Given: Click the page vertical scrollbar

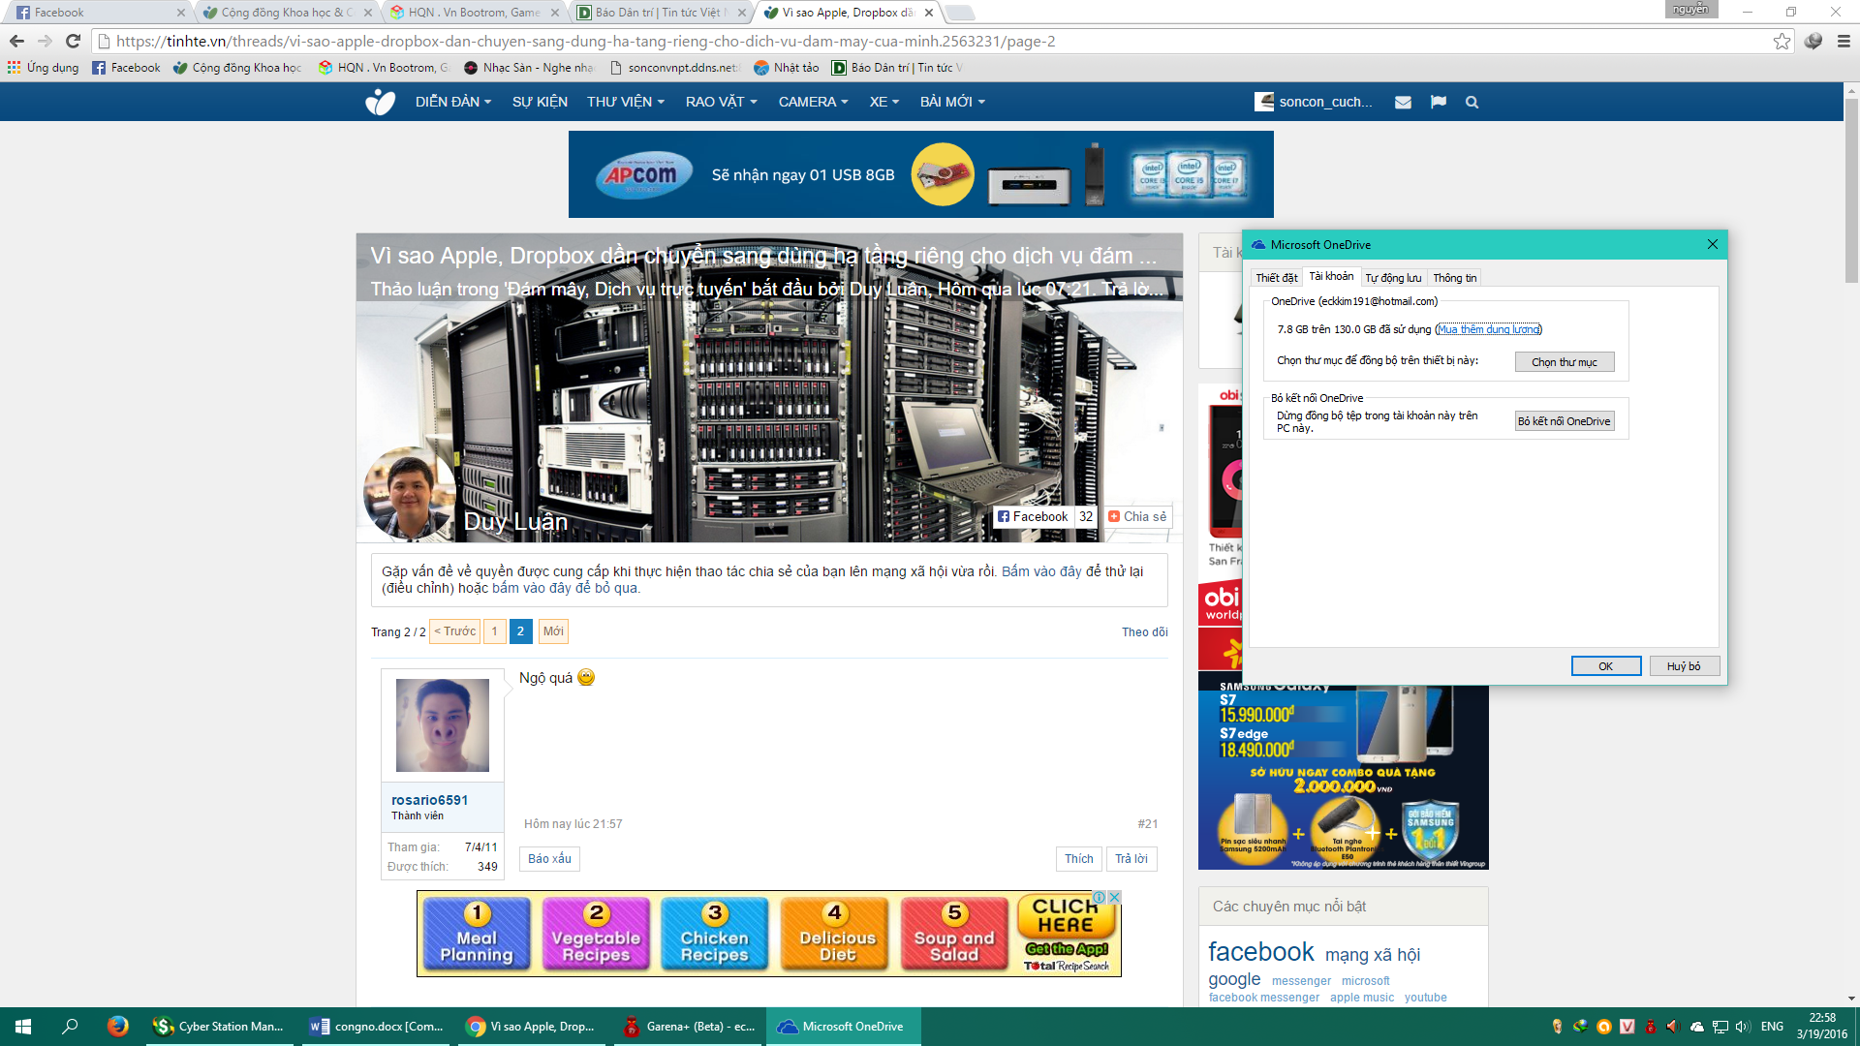Looking at the screenshot, I should 1851,484.
